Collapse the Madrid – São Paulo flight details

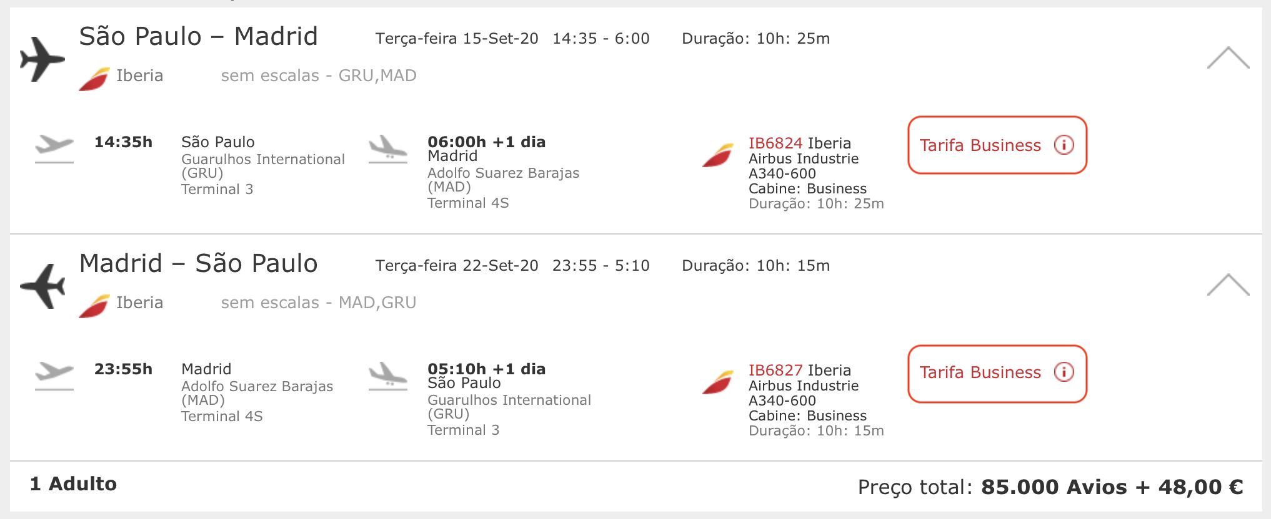pyautogui.click(x=1228, y=284)
